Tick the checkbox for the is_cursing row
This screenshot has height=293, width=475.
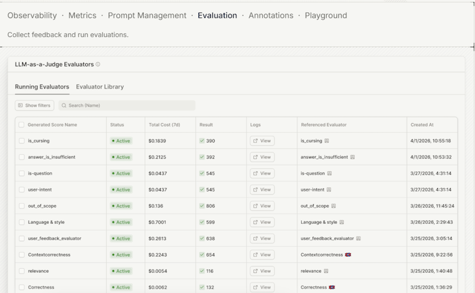(x=21, y=141)
